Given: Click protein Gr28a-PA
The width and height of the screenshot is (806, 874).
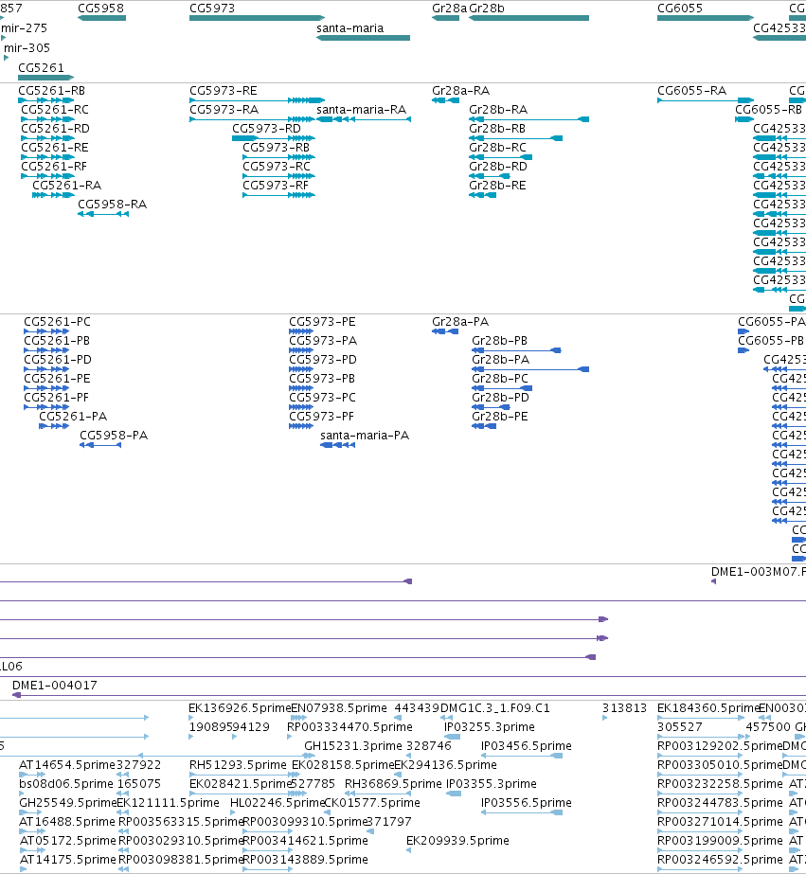Looking at the screenshot, I should coord(460,322).
